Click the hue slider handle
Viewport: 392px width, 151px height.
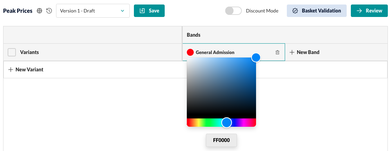click(227, 123)
